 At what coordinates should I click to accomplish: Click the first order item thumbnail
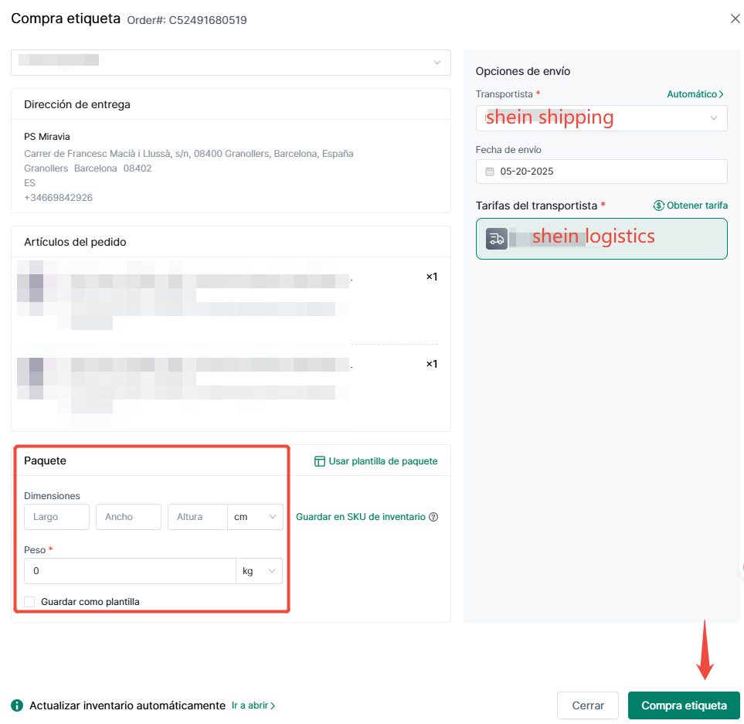(x=30, y=288)
